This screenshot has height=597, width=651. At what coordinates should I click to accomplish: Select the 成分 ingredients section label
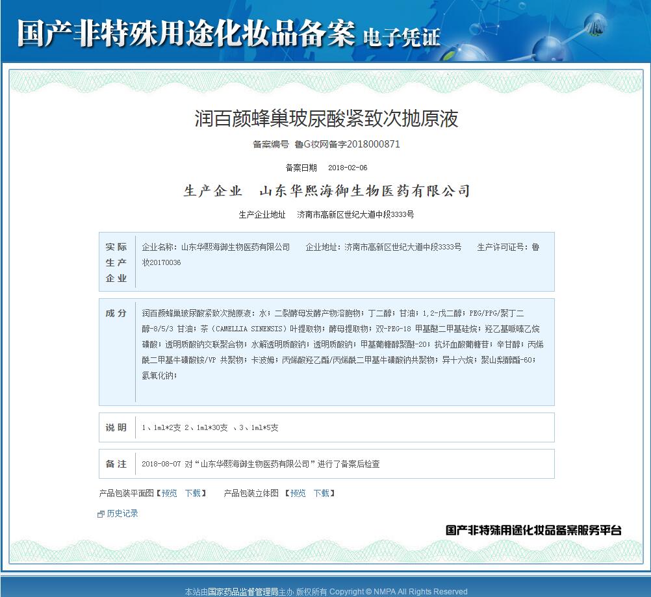[116, 313]
